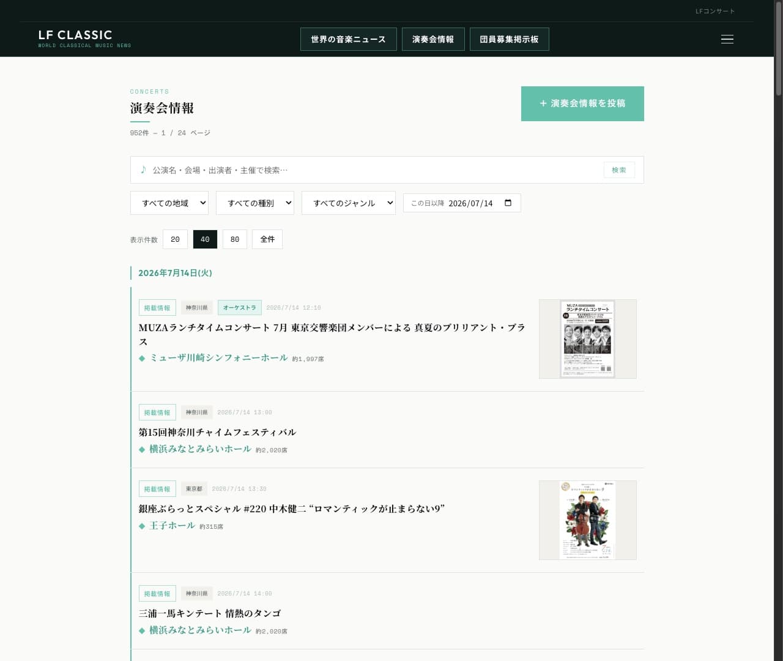
Task: Click 横浜みなとみらいホール venue under チャイムフェスティバル
Action: click(x=200, y=449)
